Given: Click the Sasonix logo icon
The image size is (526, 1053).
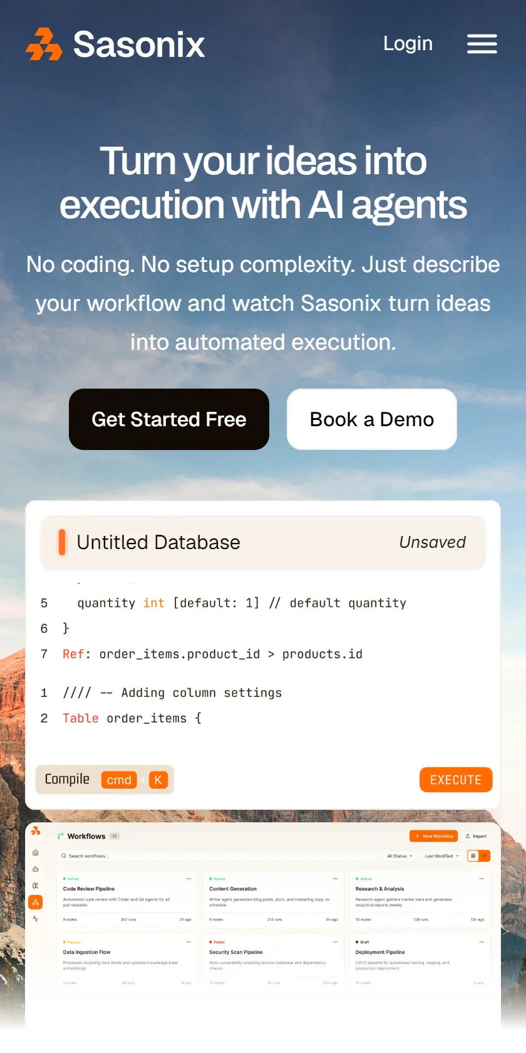Looking at the screenshot, I should click(44, 44).
